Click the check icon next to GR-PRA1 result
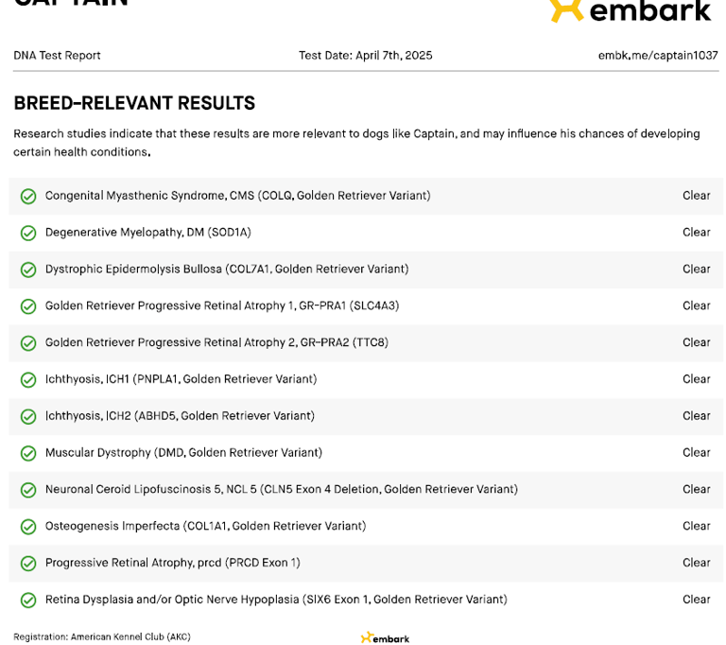 [28, 306]
